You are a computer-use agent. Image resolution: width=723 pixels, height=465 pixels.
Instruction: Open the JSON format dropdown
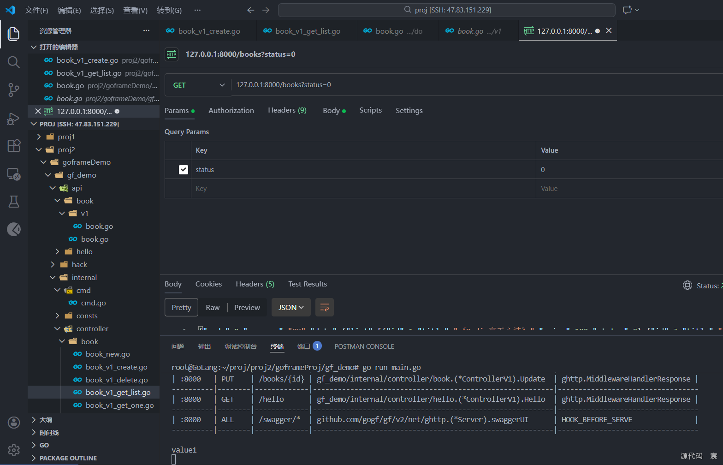click(291, 307)
